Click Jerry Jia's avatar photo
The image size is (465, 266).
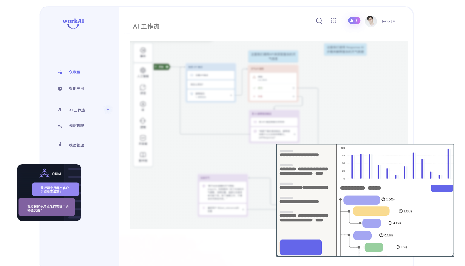coord(371,21)
